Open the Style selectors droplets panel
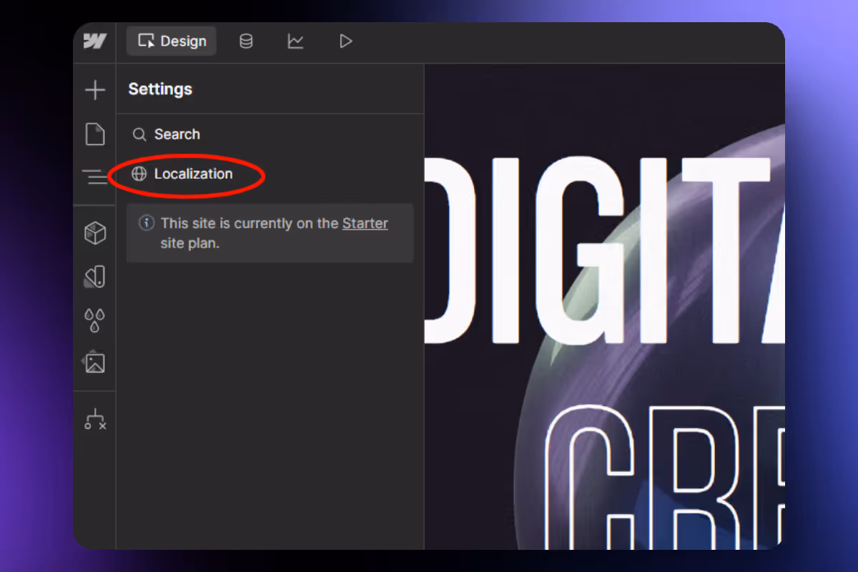Image resolution: width=858 pixels, height=572 pixels. [95, 320]
